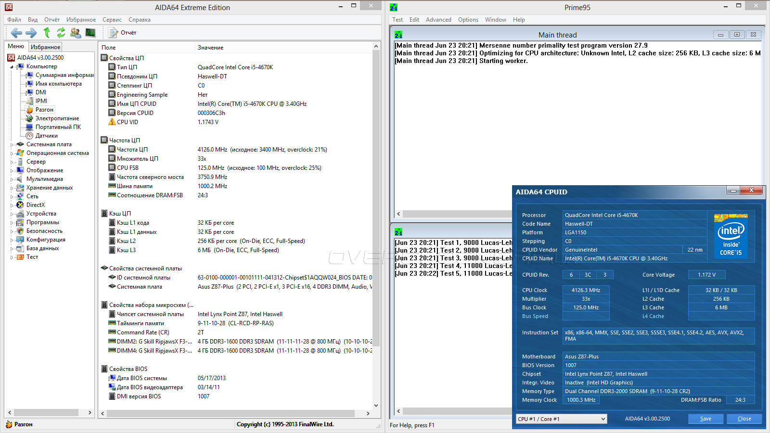Click the AIDA64 title bar icon

pos(9,7)
